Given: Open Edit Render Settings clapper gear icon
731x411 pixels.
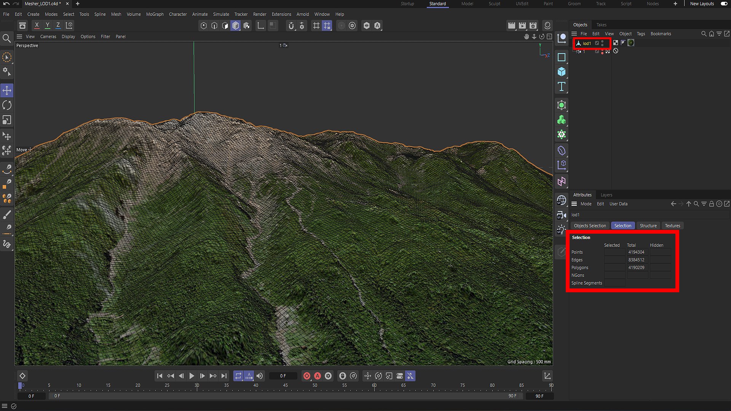Looking at the screenshot, I should tap(533, 25).
